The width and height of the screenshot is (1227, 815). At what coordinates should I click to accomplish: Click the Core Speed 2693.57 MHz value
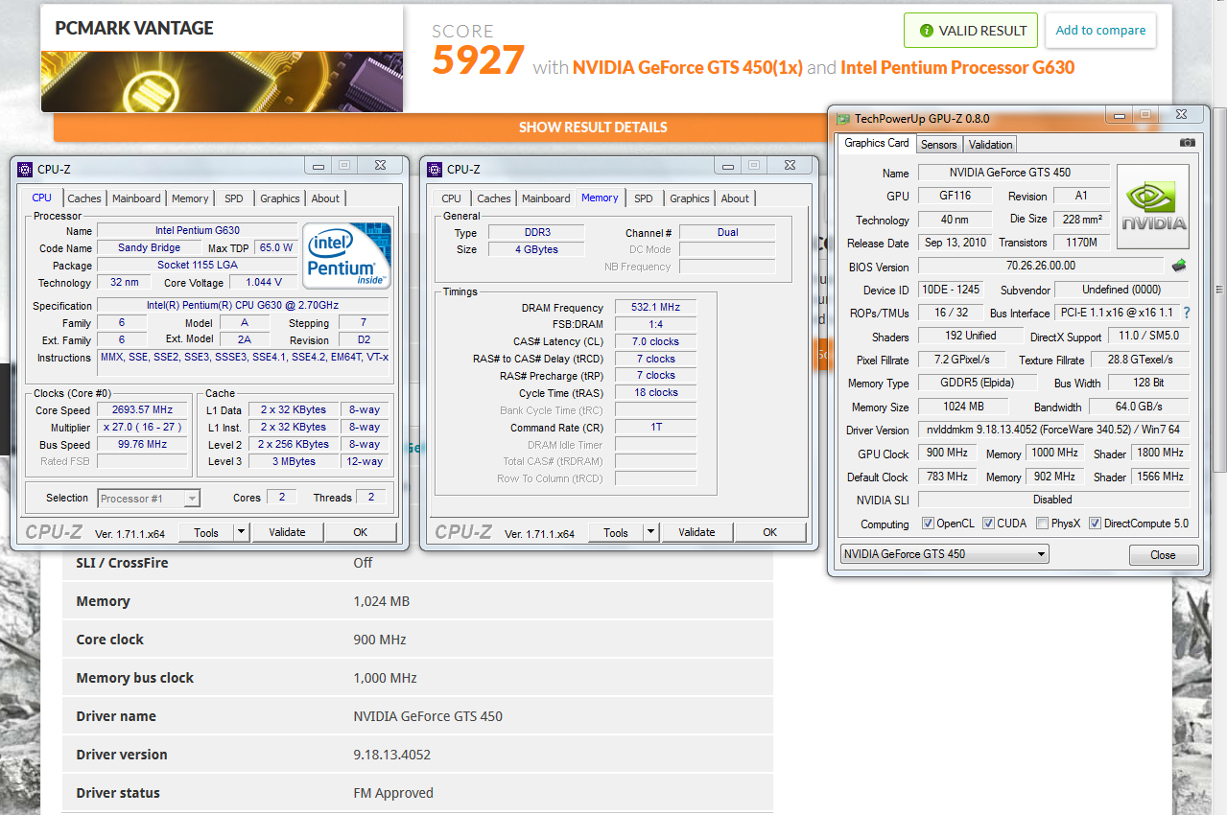click(x=142, y=410)
